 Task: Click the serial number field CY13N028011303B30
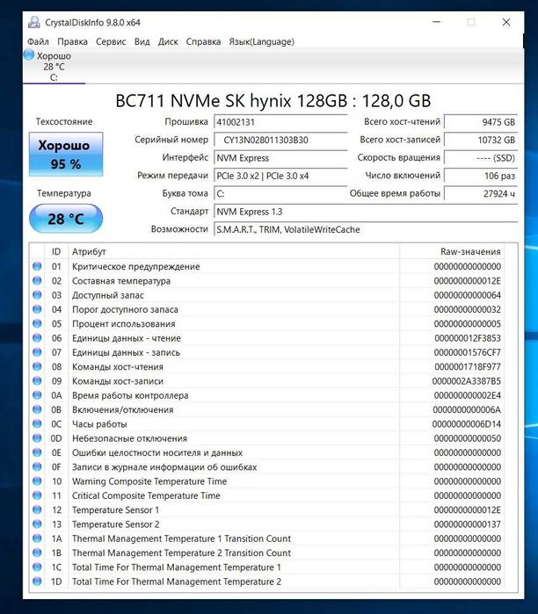tap(280, 140)
